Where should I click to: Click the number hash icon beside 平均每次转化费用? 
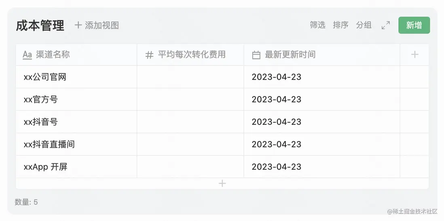(149, 55)
